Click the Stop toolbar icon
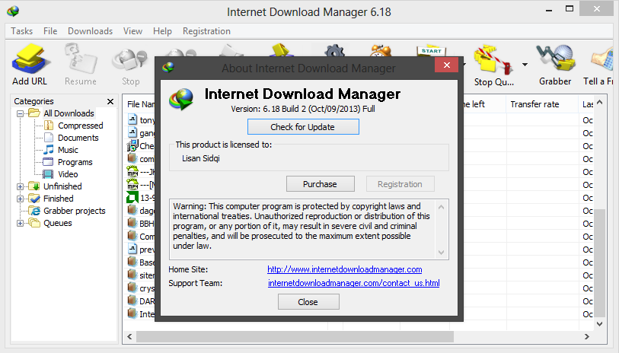This screenshot has width=619, height=353. pos(130,66)
